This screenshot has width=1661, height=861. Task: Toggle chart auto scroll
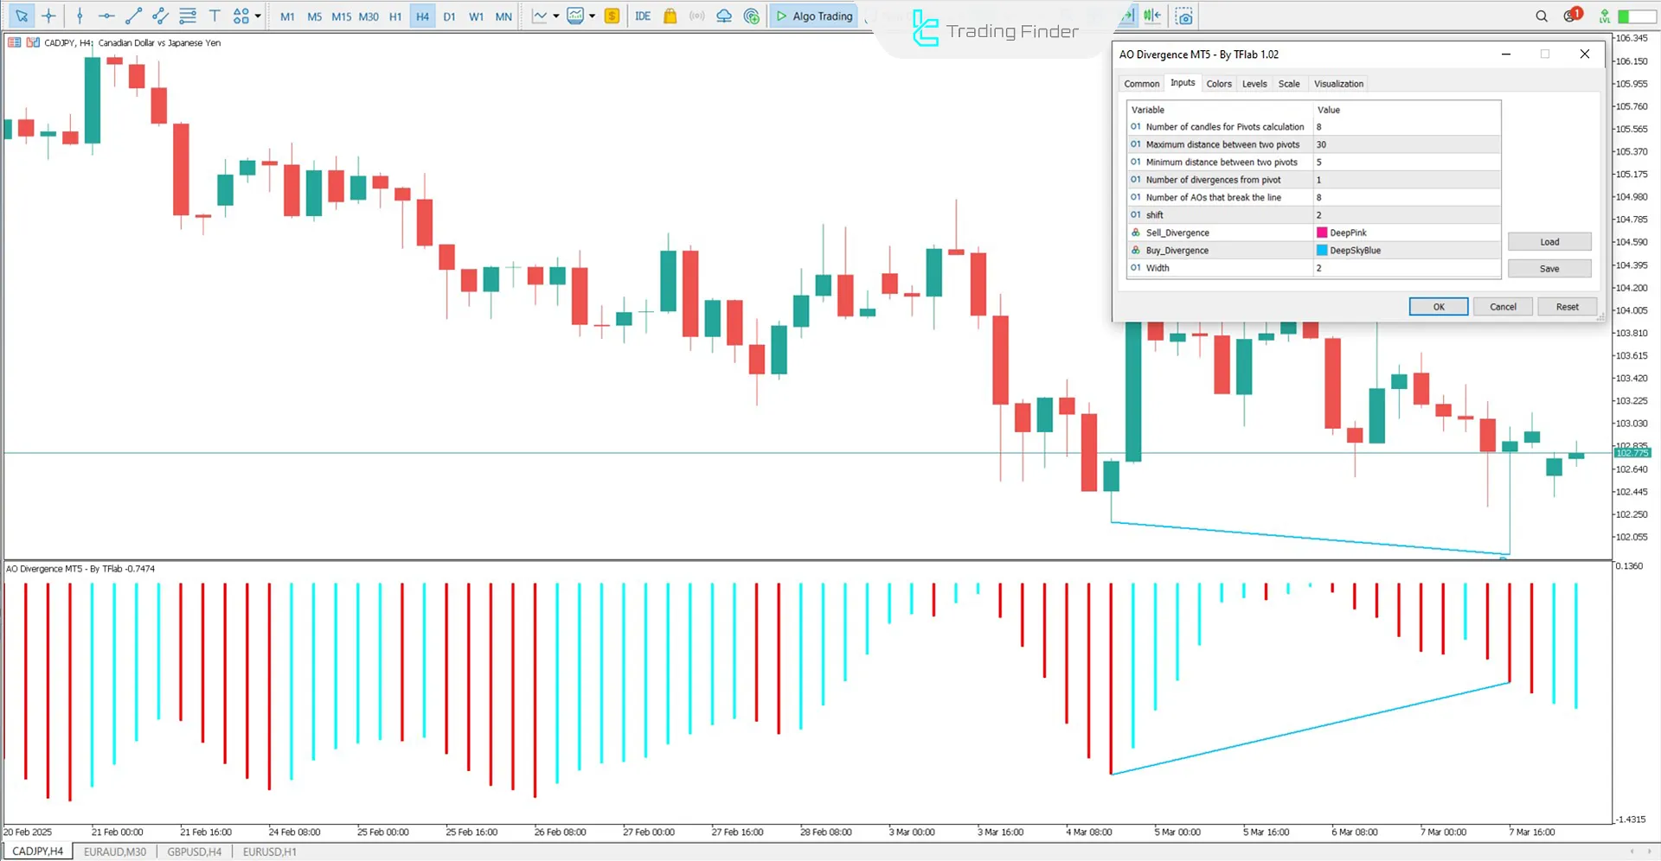pyautogui.click(x=1127, y=16)
